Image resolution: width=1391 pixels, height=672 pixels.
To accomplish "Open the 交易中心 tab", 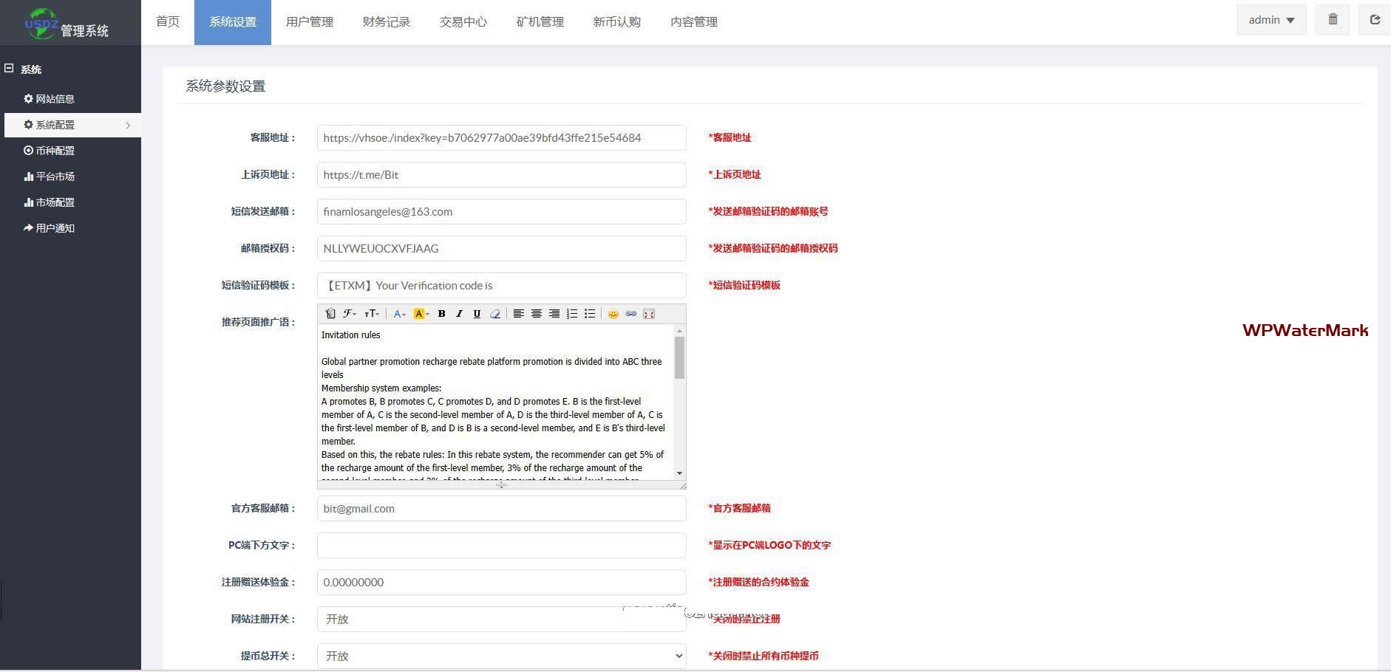I will pyautogui.click(x=463, y=22).
